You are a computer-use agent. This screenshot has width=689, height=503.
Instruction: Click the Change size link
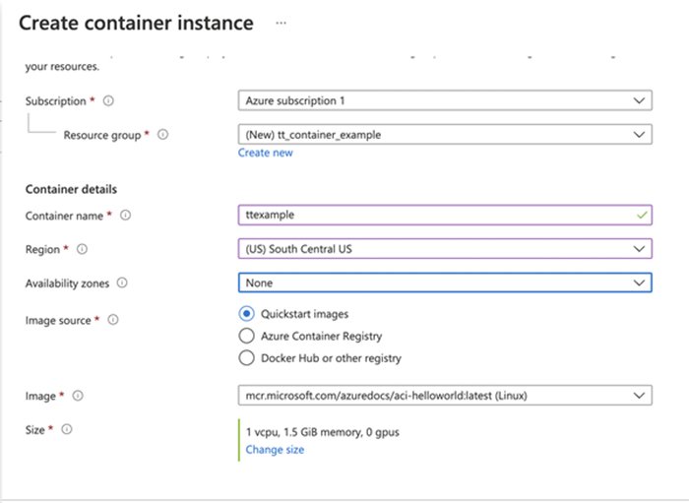275,450
